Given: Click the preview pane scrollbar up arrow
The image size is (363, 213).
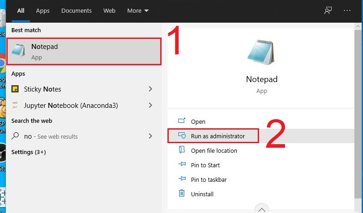Looking at the screenshot, I should 358,26.
